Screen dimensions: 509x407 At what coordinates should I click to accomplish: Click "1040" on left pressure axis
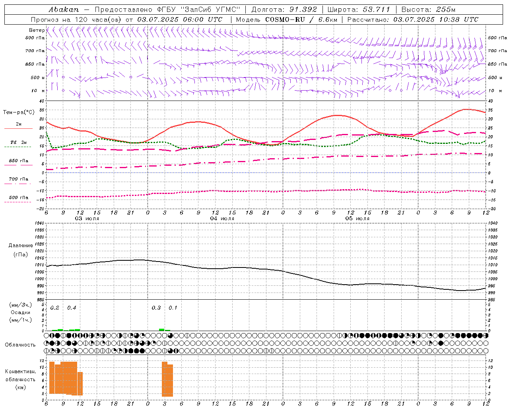40,223
